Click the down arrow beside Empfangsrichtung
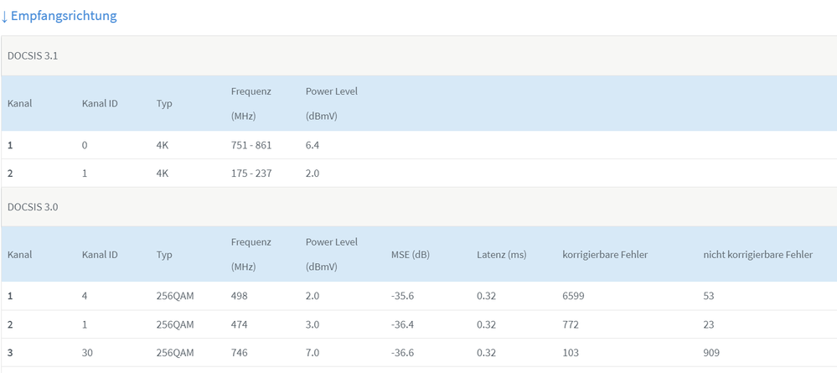Screen dimensions: 837x373 (x=4, y=16)
